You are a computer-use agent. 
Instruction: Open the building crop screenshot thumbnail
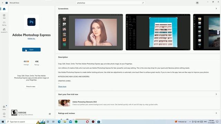[158, 32]
